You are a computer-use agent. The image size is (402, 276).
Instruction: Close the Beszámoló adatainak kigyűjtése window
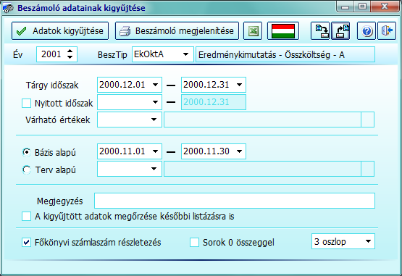tap(385, 7)
